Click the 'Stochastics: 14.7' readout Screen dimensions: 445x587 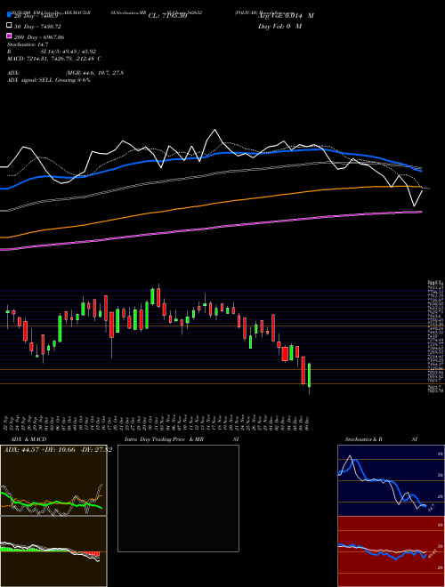click(x=28, y=44)
